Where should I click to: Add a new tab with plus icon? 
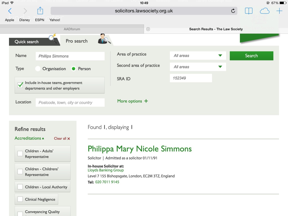click(x=279, y=11)
